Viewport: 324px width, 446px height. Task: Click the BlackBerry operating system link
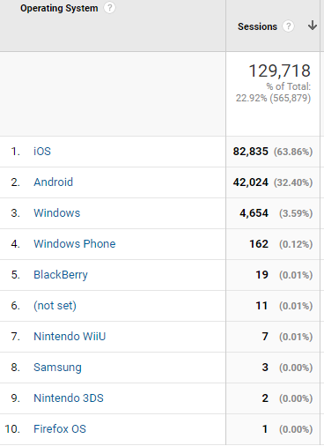coord(61,275)
